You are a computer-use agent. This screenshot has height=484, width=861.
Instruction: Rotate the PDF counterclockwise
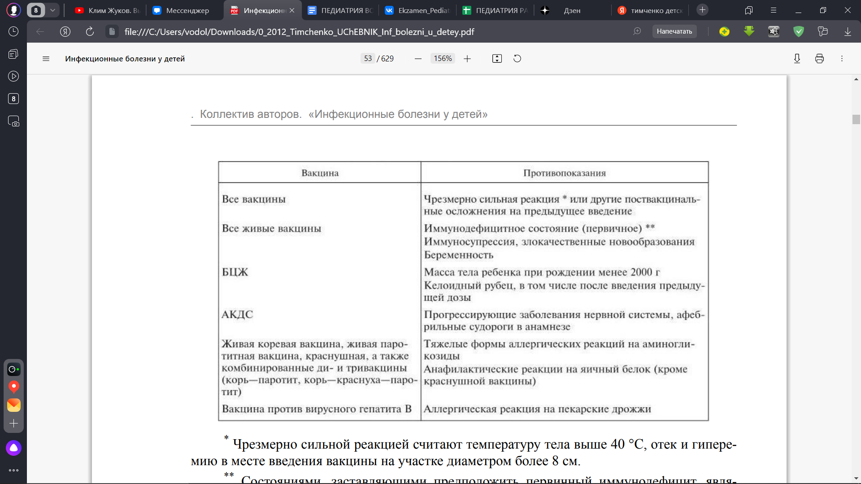click(x=517, y=59)
